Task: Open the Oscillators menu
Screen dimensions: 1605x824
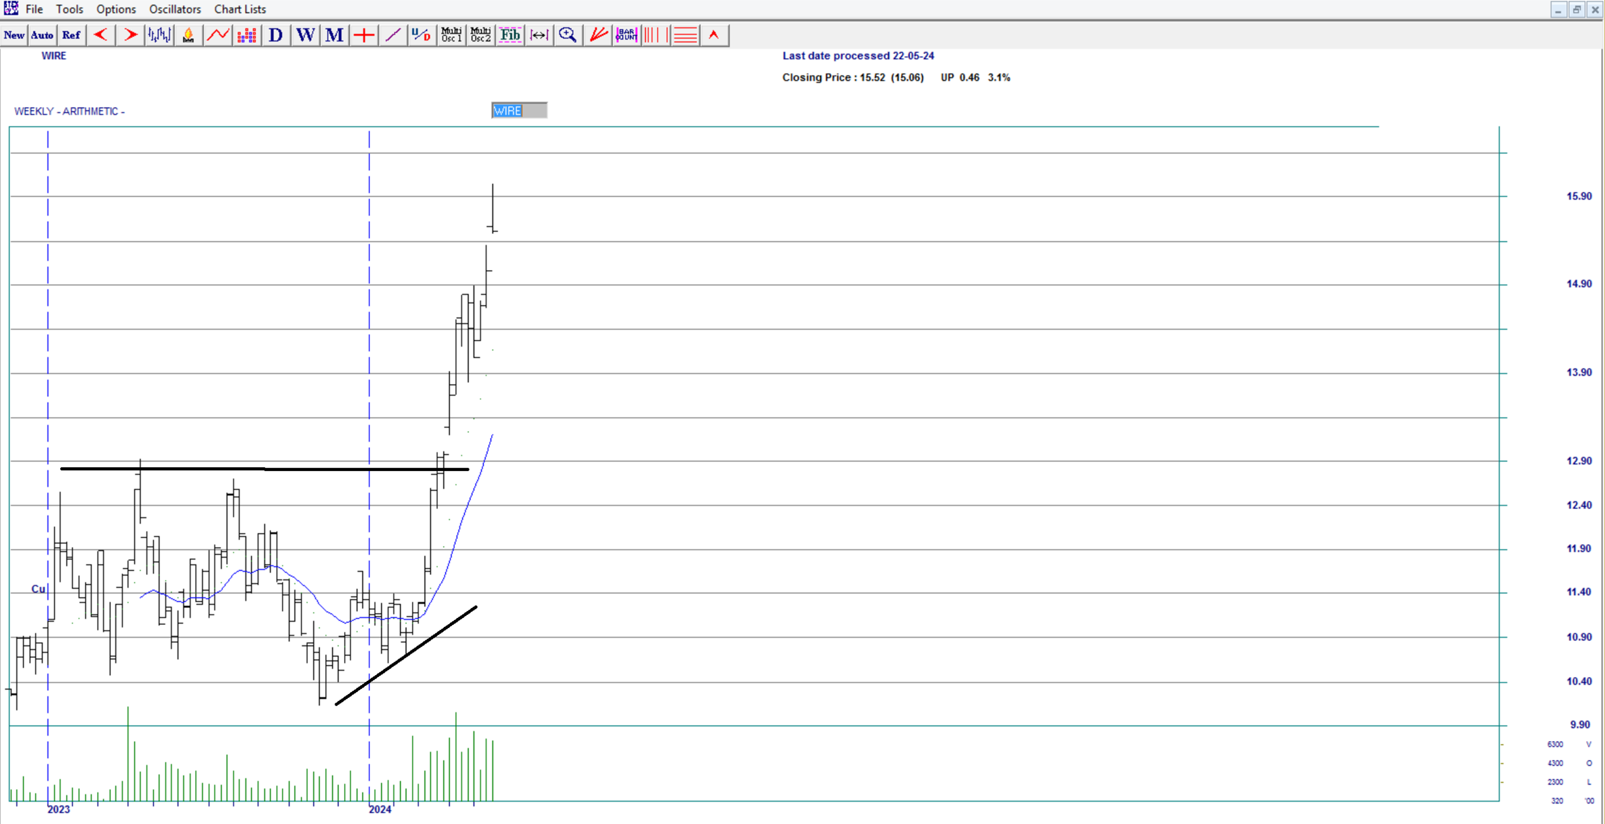Action: pyautogui.click(x=175, y=9)
